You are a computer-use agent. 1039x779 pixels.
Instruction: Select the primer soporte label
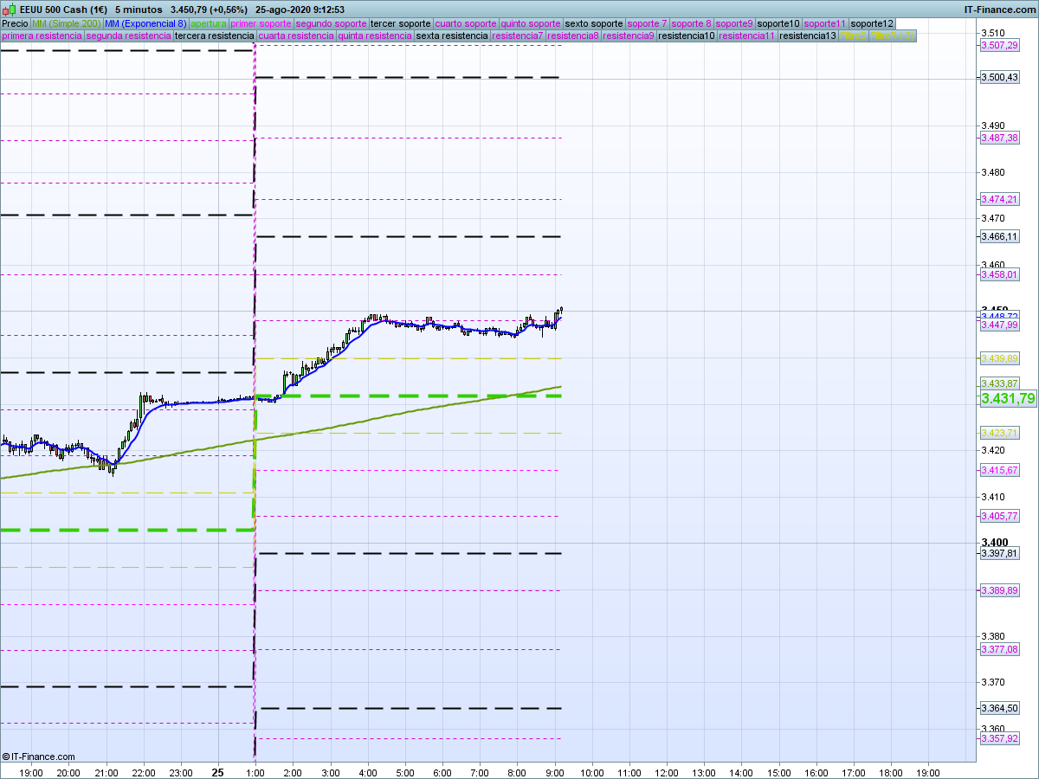pyautogui.click(x=261, y=23)
